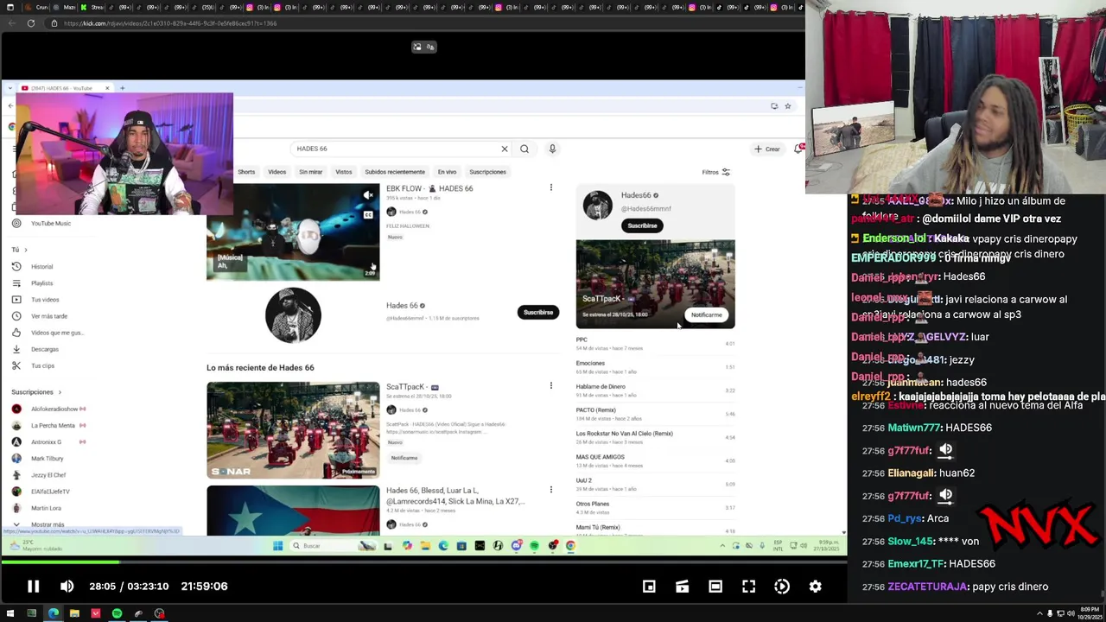This screenshot has width=1106, height=622.
Task: Click Notificarme under ScaTTpacK list result
Action: coord(404,458)
